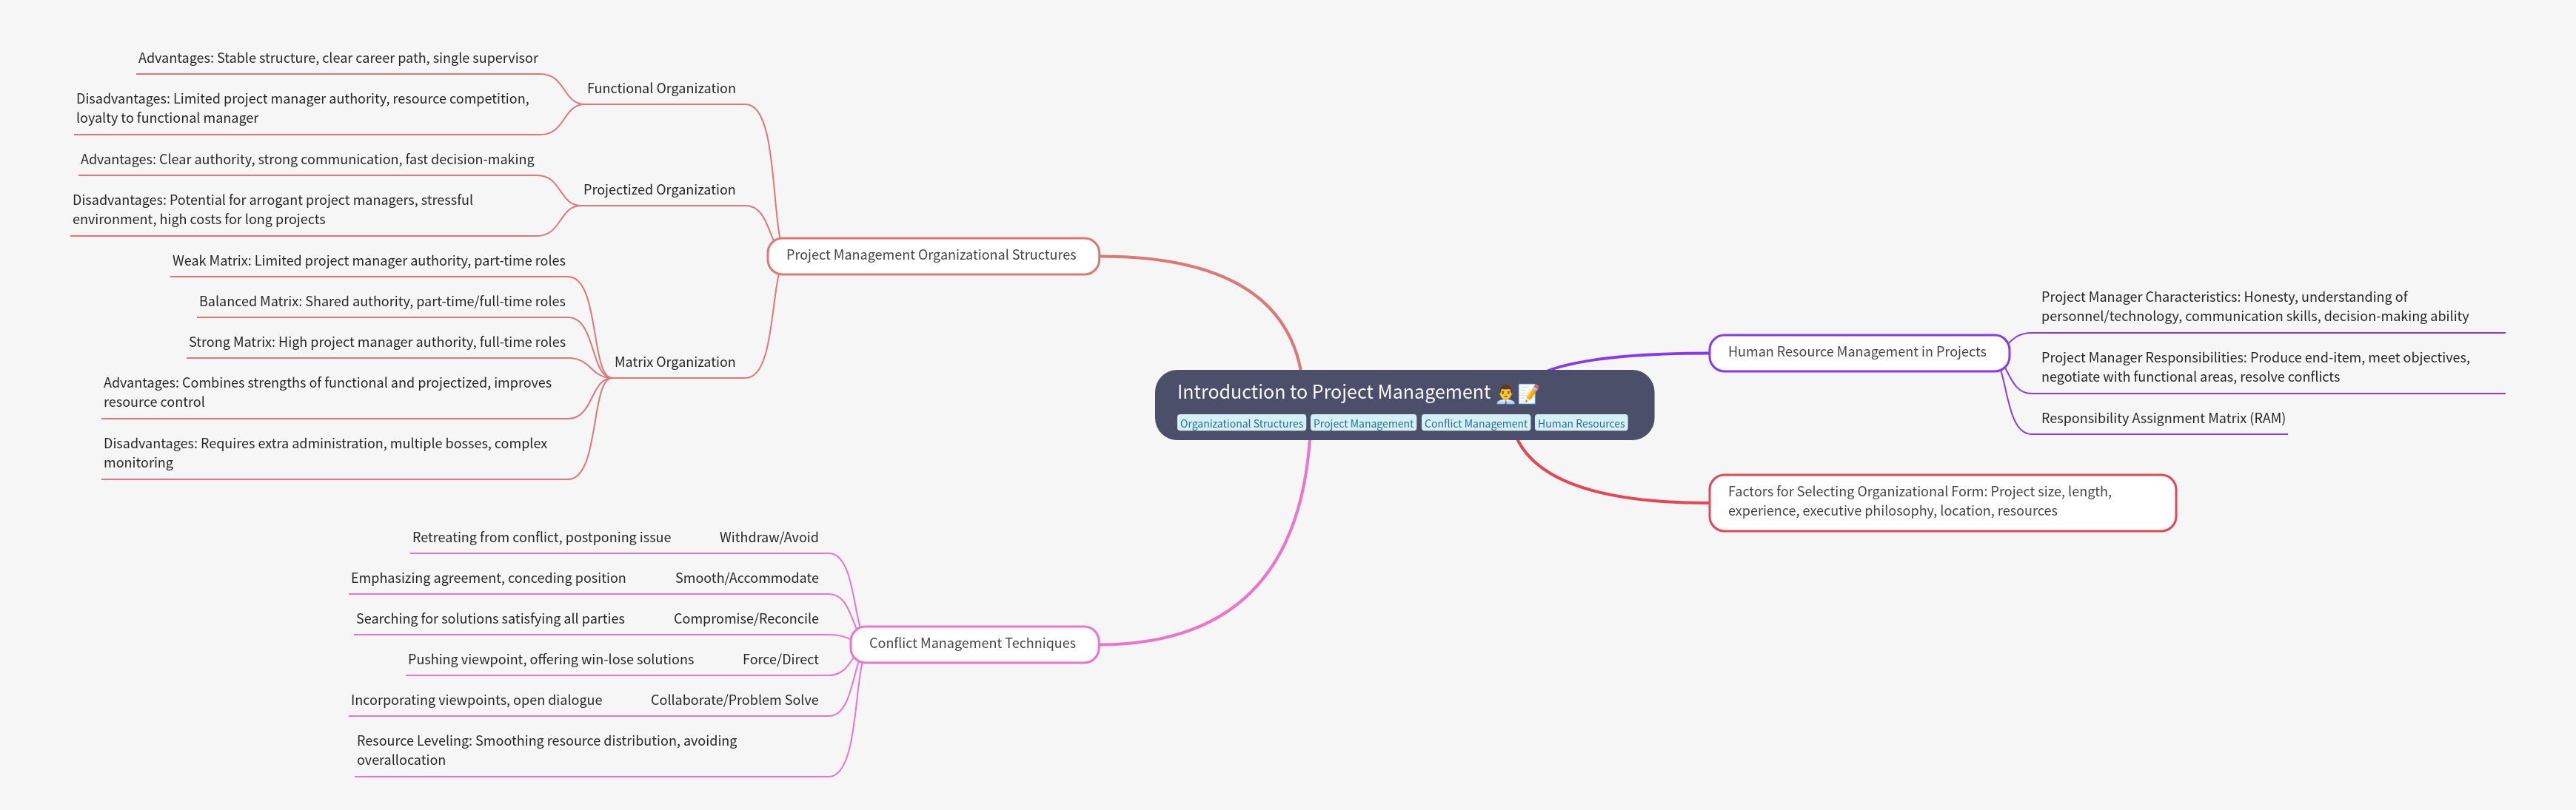
Task: Click the Balanced Matrix leaf node
Action: coord(382,302)
